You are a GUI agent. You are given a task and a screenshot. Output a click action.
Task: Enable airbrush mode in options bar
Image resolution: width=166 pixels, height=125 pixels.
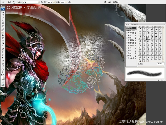pos(69,2)
